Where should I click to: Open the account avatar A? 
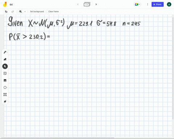coord(169,4)
